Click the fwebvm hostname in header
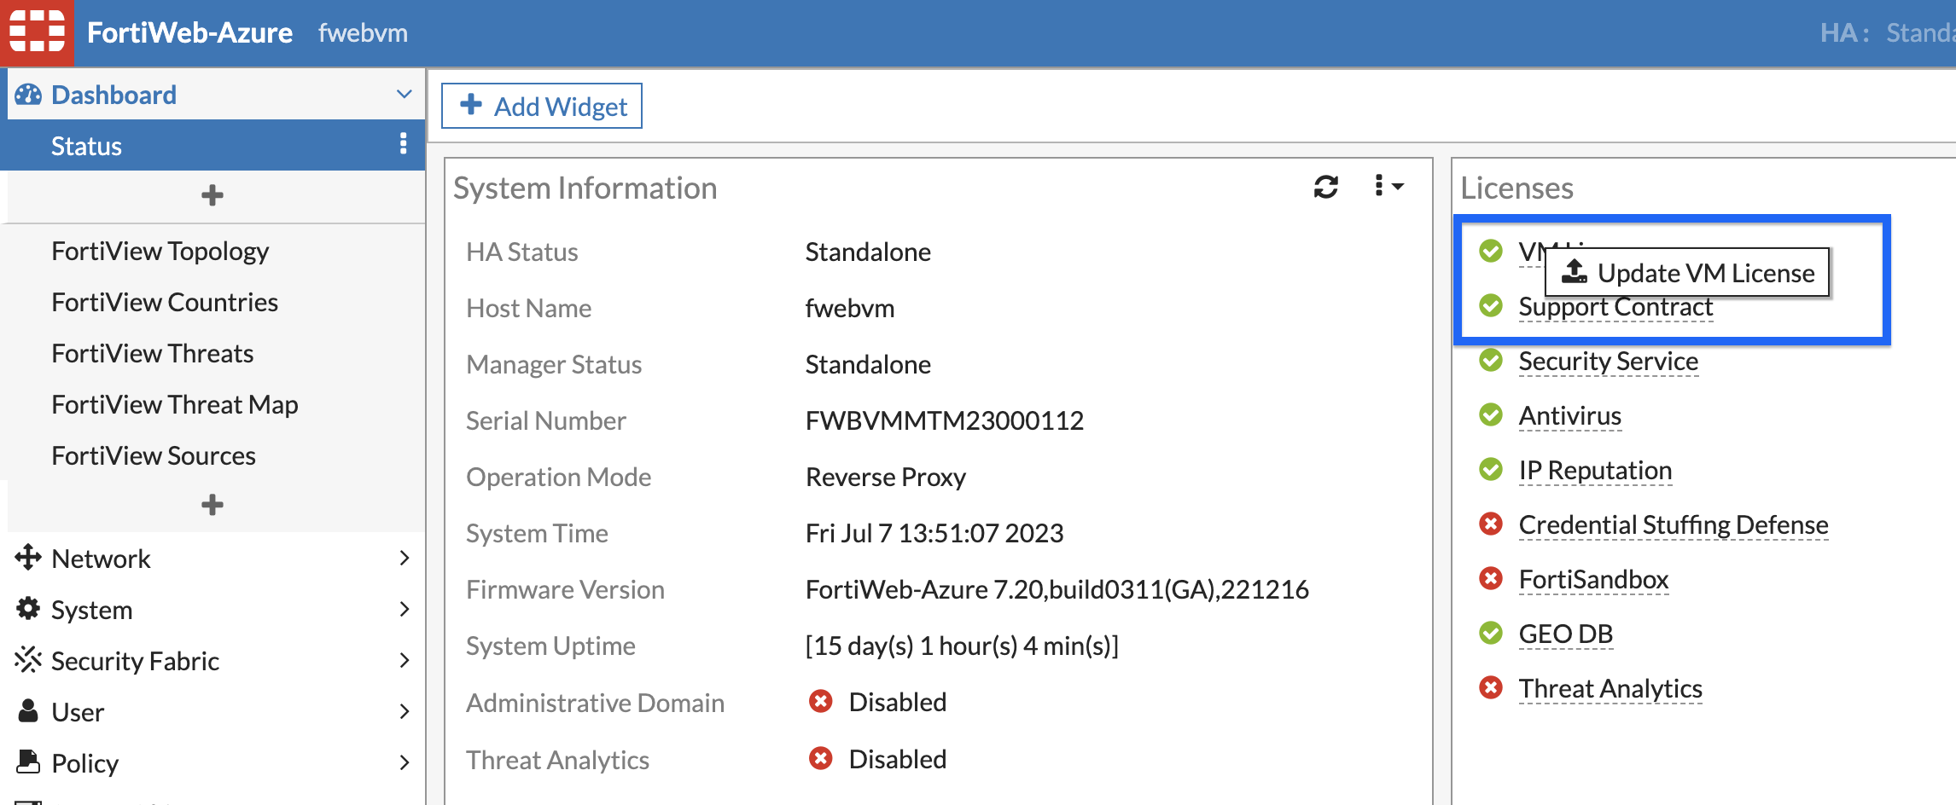 click(363, 32)
